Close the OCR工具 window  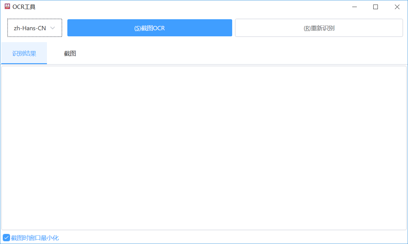coord(397,7)
